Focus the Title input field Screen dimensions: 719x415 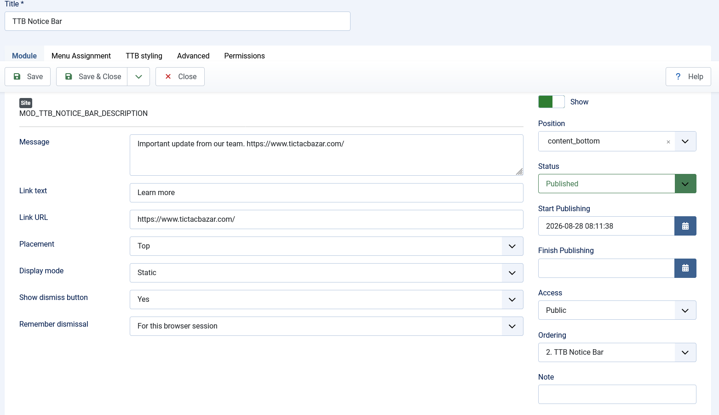178,21
